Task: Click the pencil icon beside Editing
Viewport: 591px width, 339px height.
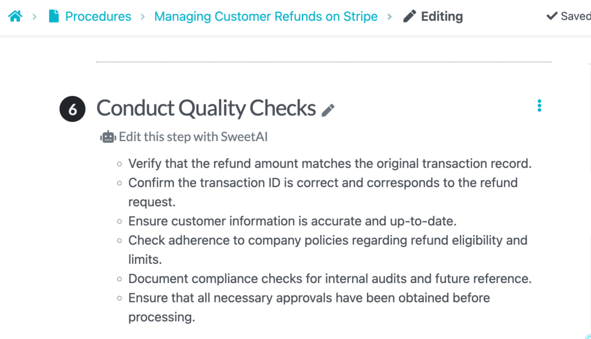Action: (409, 16)
